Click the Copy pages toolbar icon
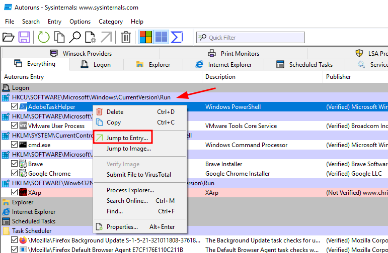This screenshot has height=253, width=388. [59, 37]
